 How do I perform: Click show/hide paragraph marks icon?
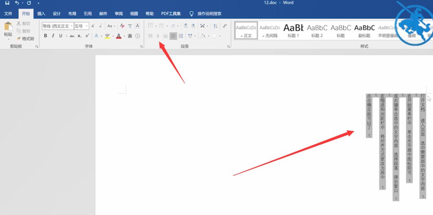coord(225,26)
